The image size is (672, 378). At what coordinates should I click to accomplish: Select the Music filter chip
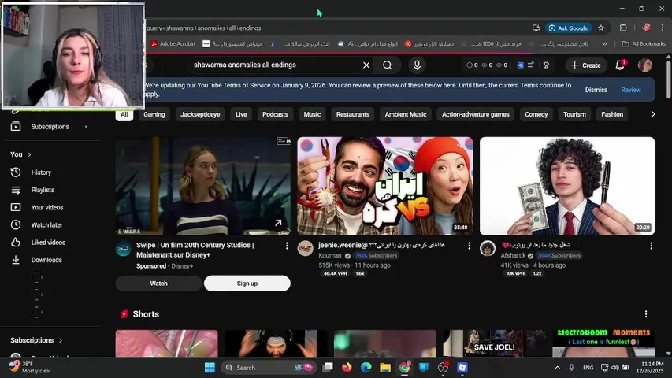point(312,114)
